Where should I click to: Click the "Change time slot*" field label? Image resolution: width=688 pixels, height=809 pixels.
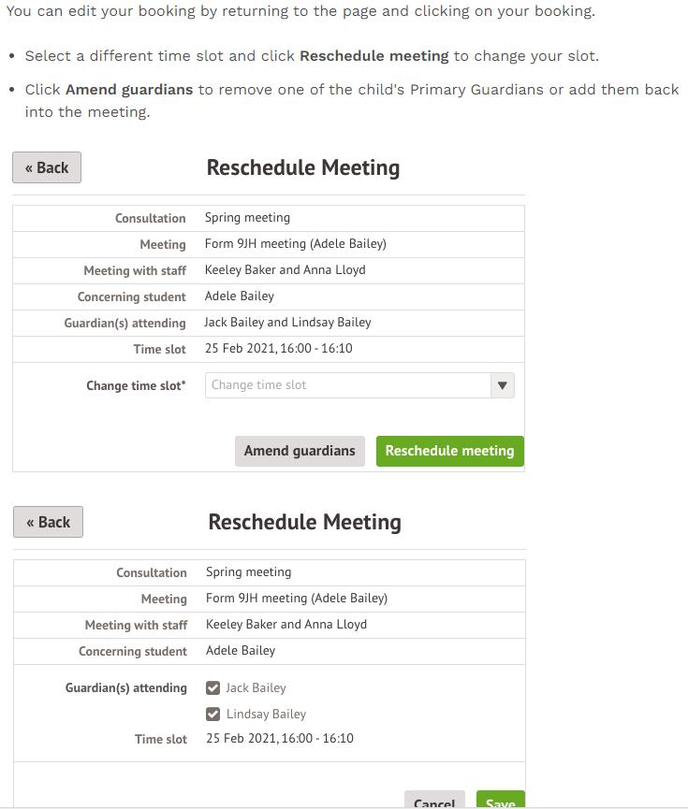[x=136, y=386]
